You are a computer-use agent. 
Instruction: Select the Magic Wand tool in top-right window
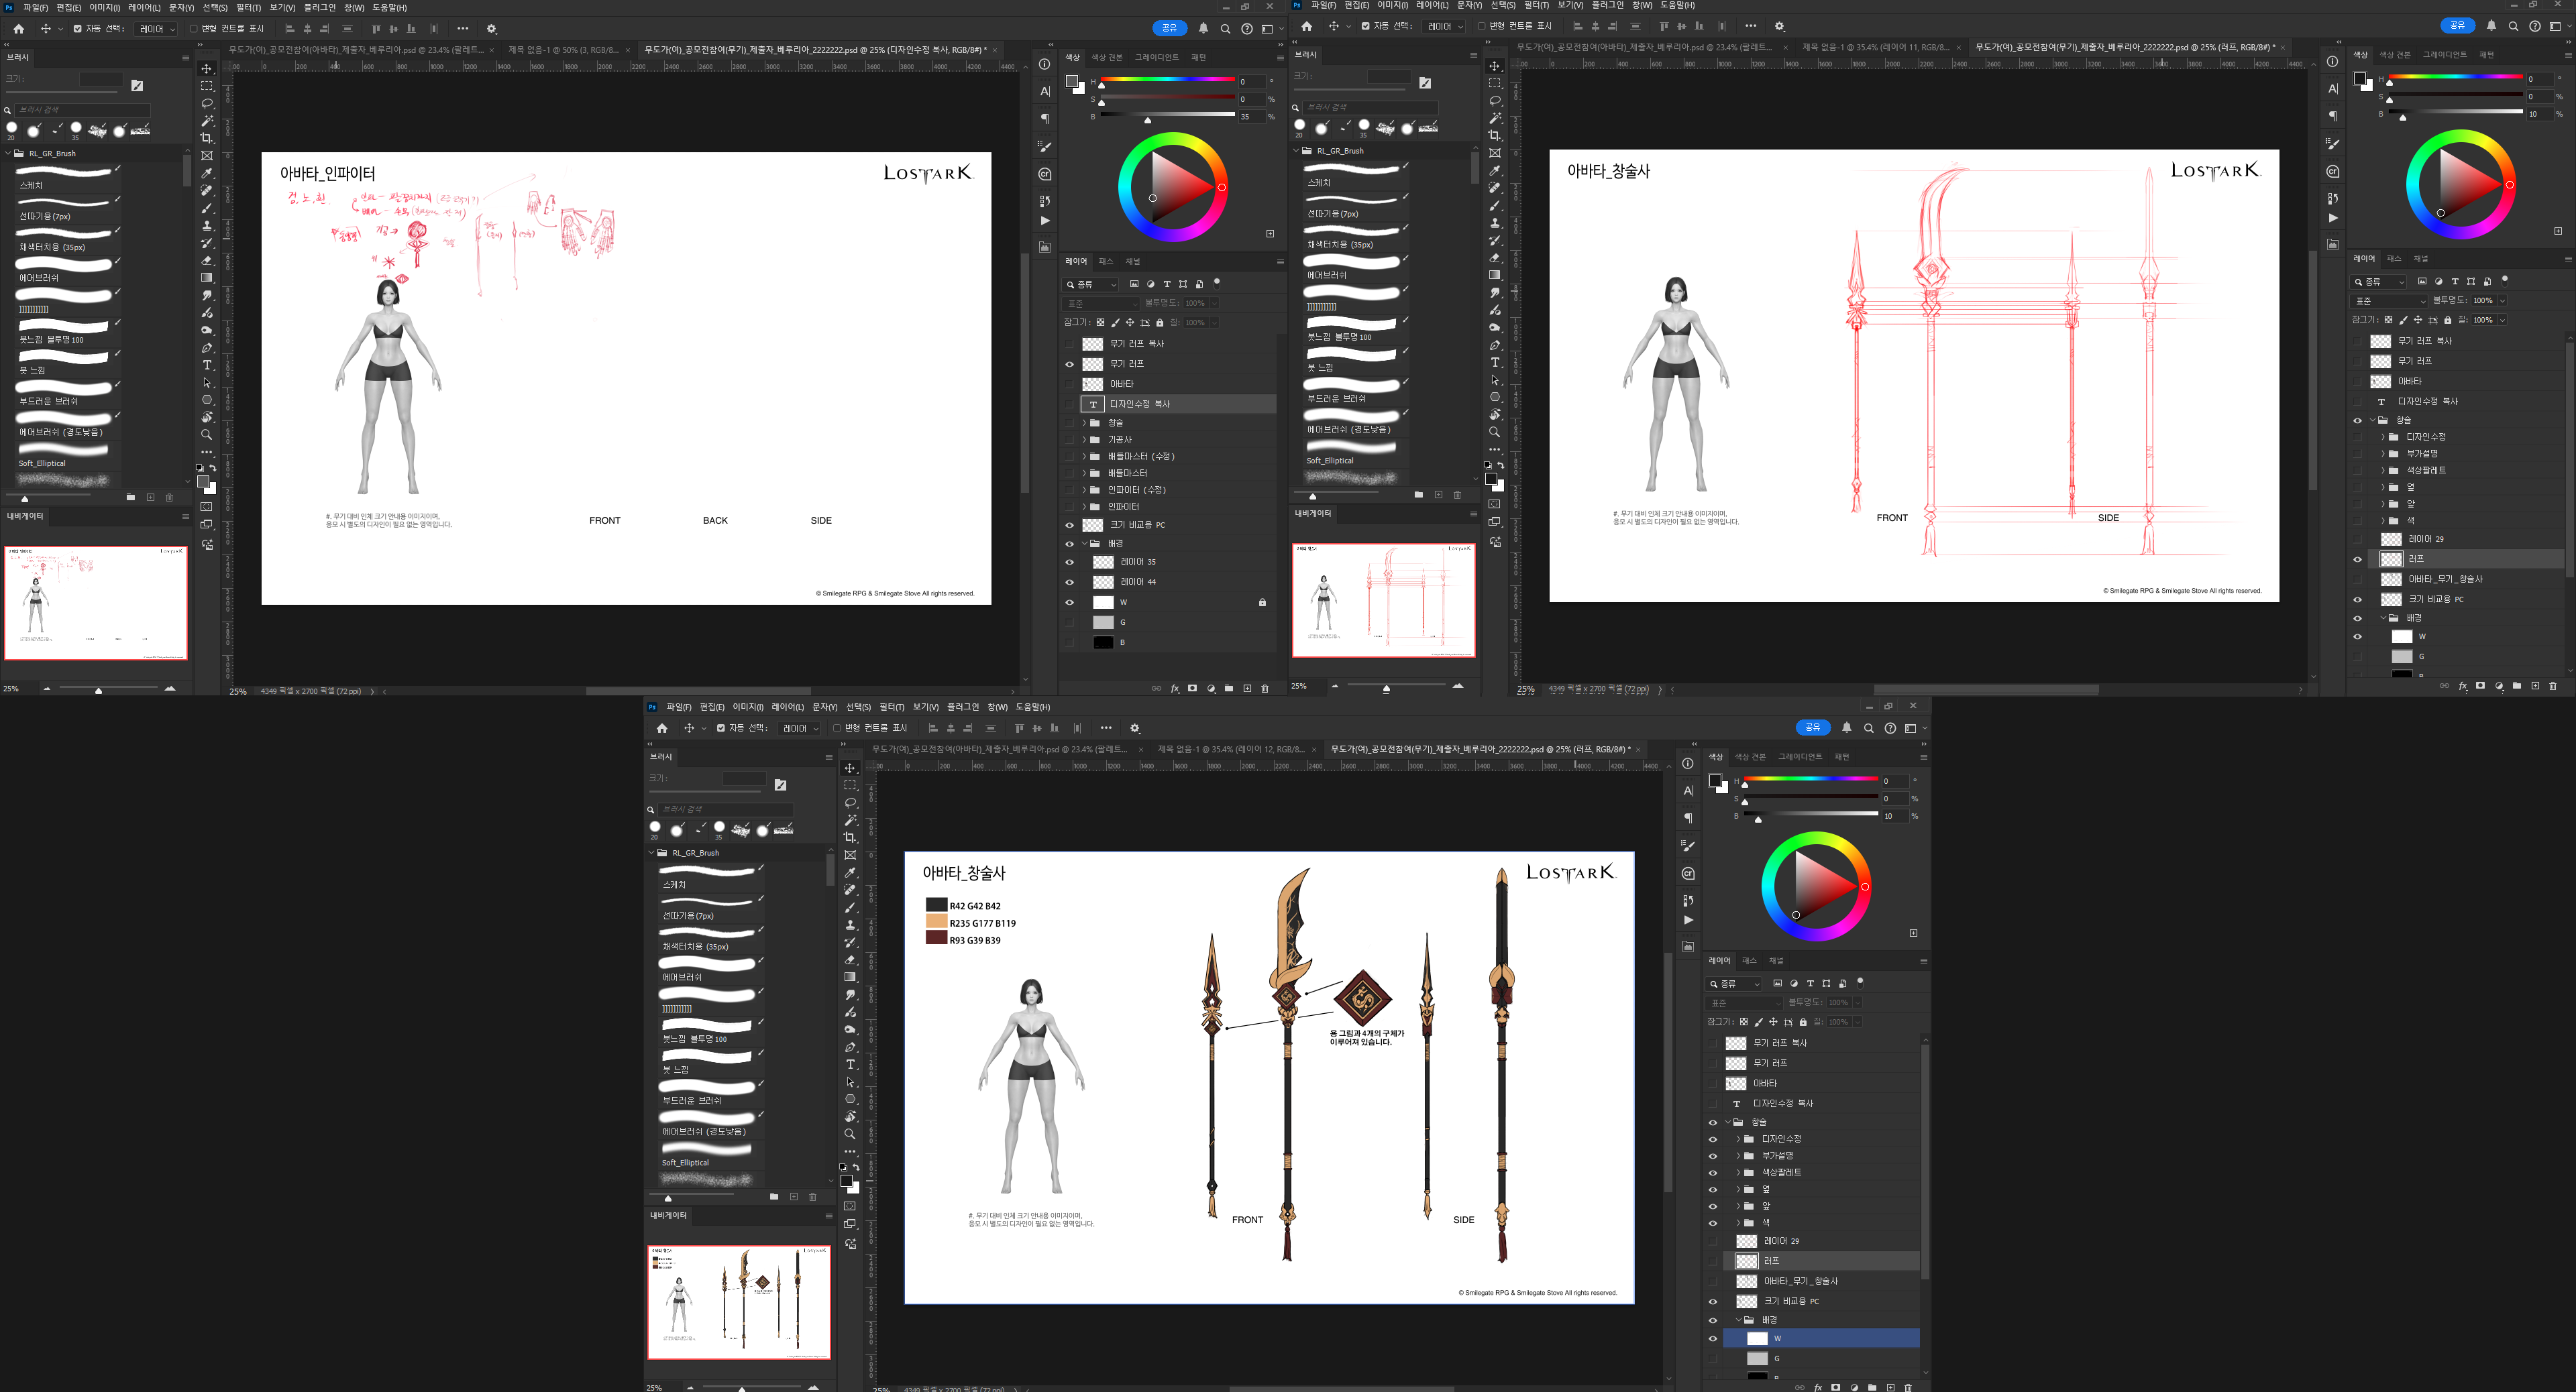1495,118
